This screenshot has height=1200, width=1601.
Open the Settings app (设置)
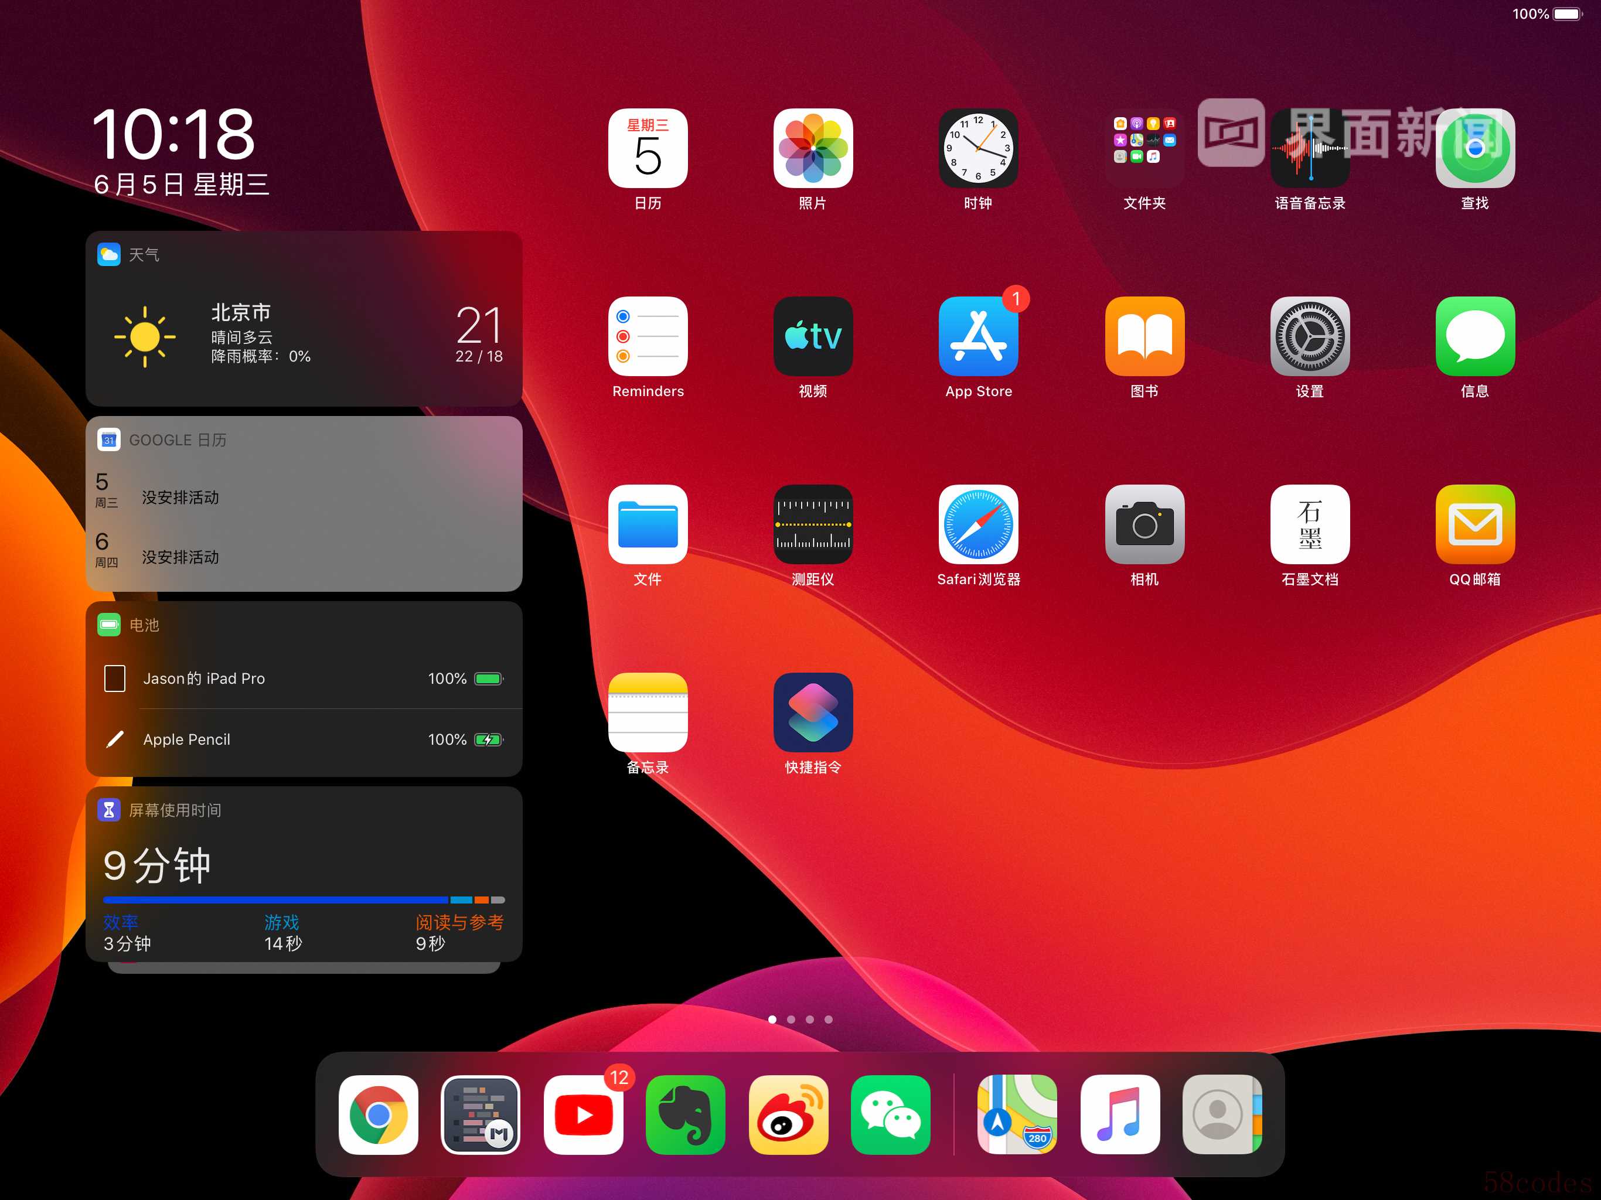(x=1309, y=336)
